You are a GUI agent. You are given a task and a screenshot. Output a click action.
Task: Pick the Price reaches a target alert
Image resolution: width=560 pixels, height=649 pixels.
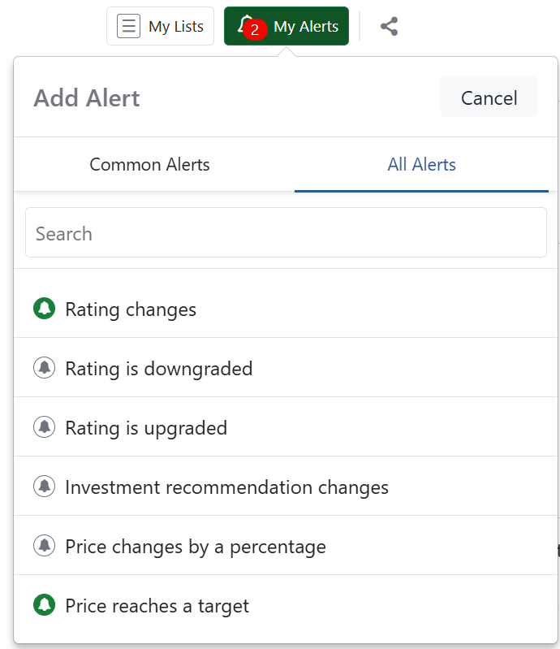286,605
